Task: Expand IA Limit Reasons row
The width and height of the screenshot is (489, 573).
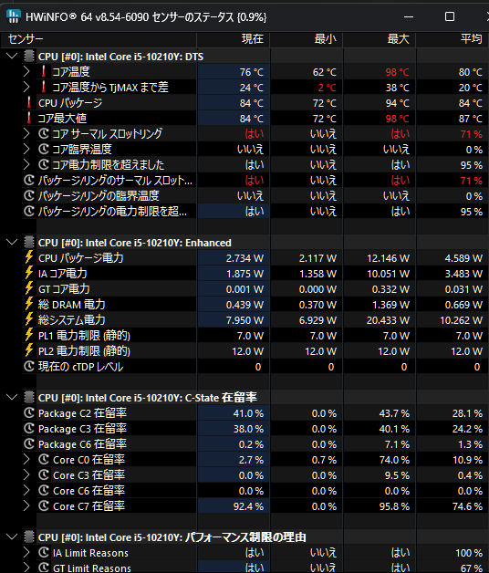Action: click(x=26, y=552)
